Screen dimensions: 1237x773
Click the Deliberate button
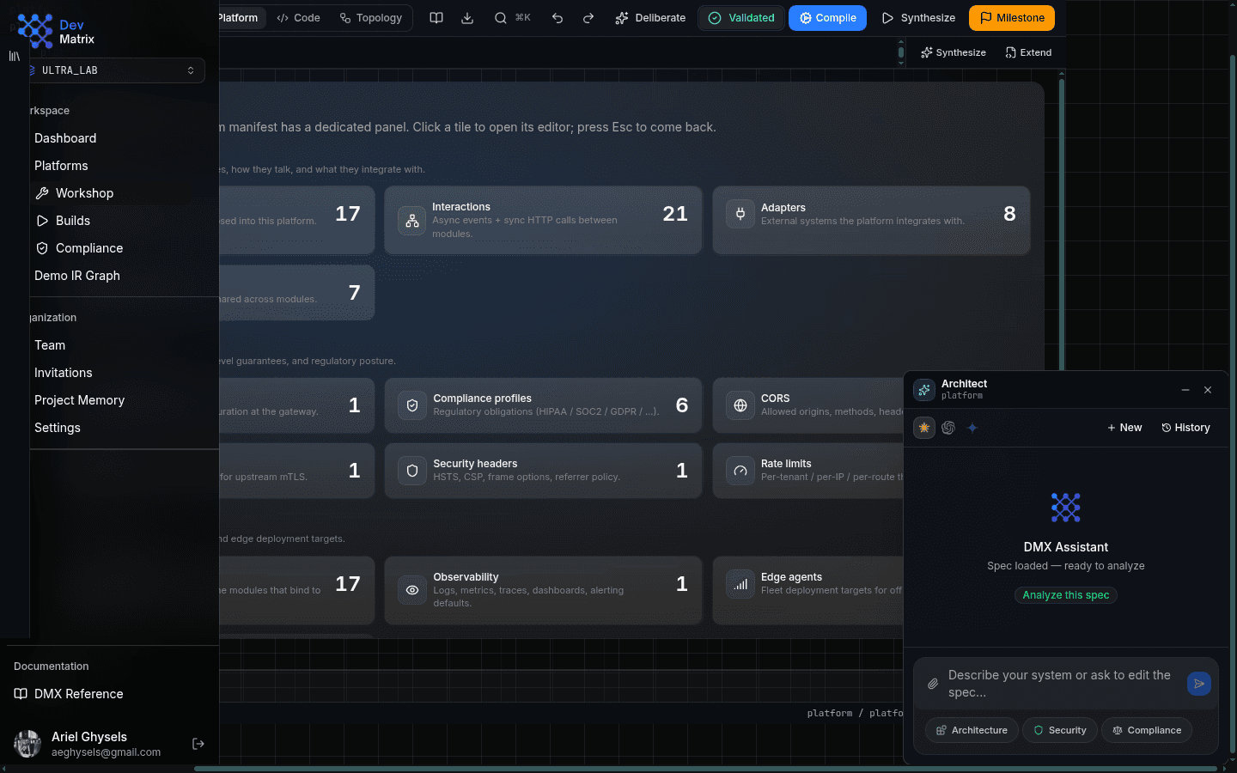(x=650, y=18)
